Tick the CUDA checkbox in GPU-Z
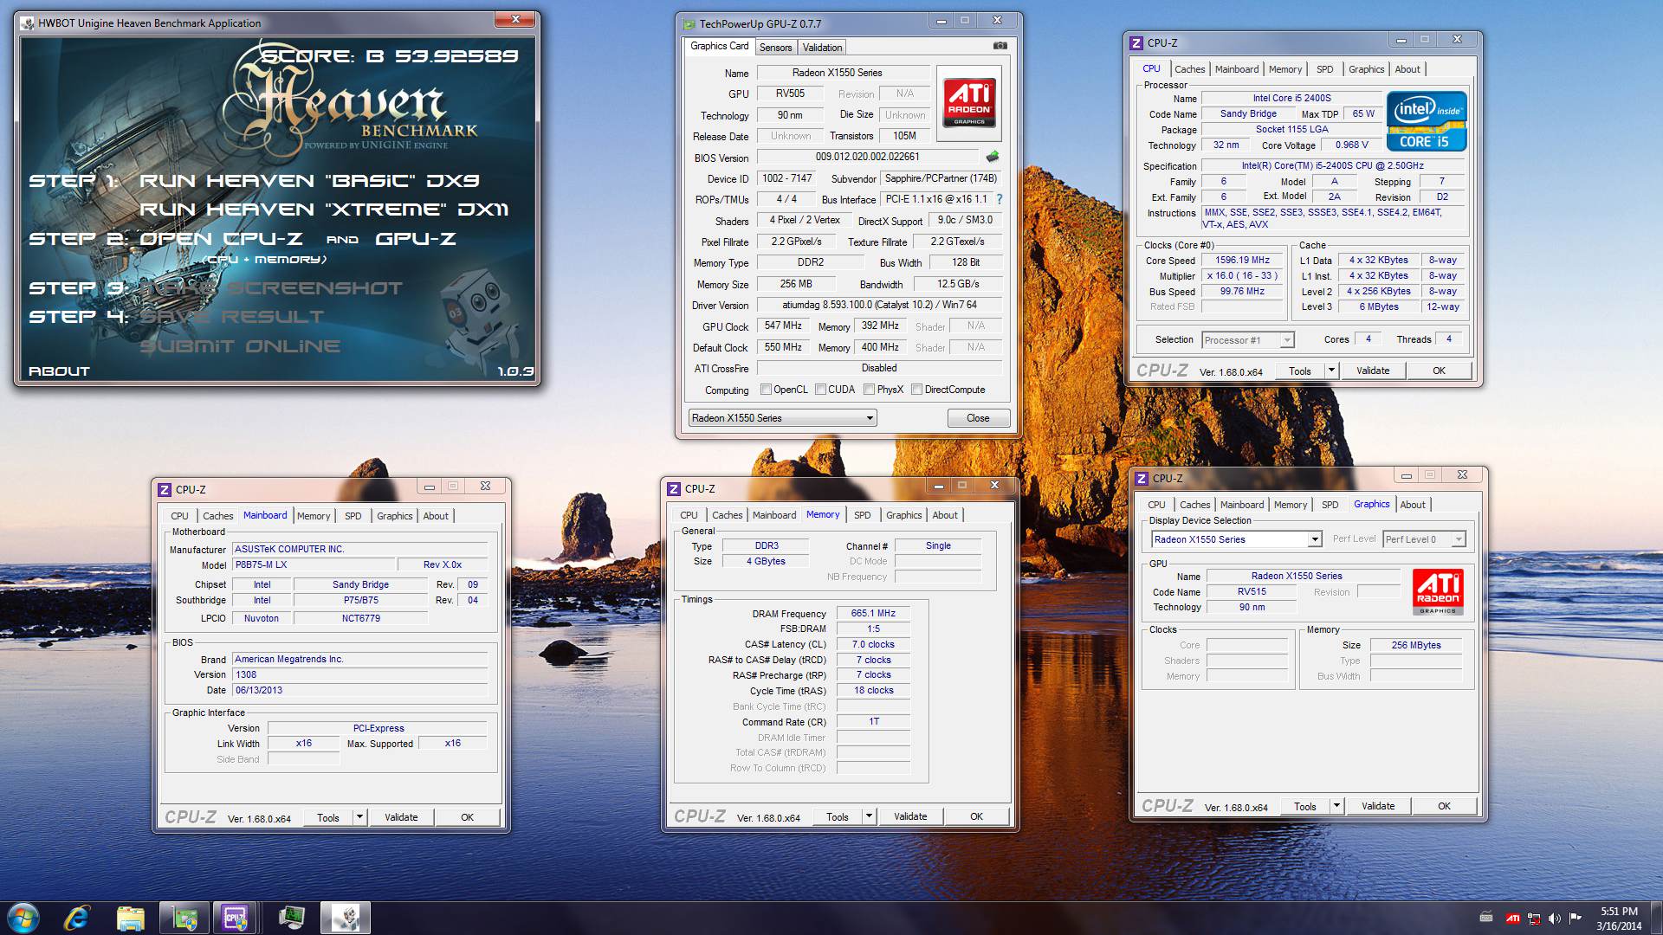Viewport: 1663px width, 935px height. (x=820, y=390)
